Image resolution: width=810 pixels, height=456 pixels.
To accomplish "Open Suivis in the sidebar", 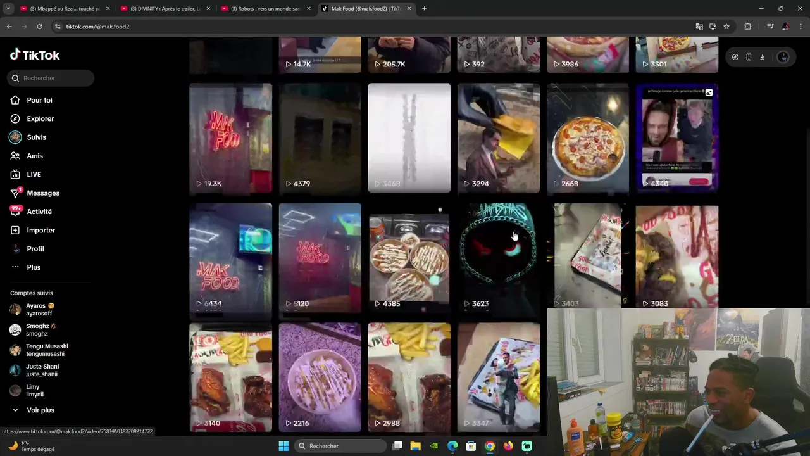I will pos(36,137).
